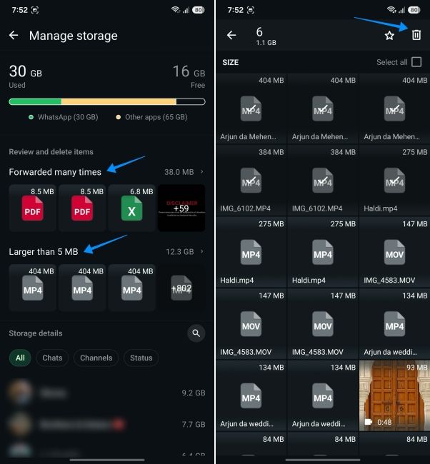
Task: Tap the Review and delete items heading
Action: click(x=51, y=152)
